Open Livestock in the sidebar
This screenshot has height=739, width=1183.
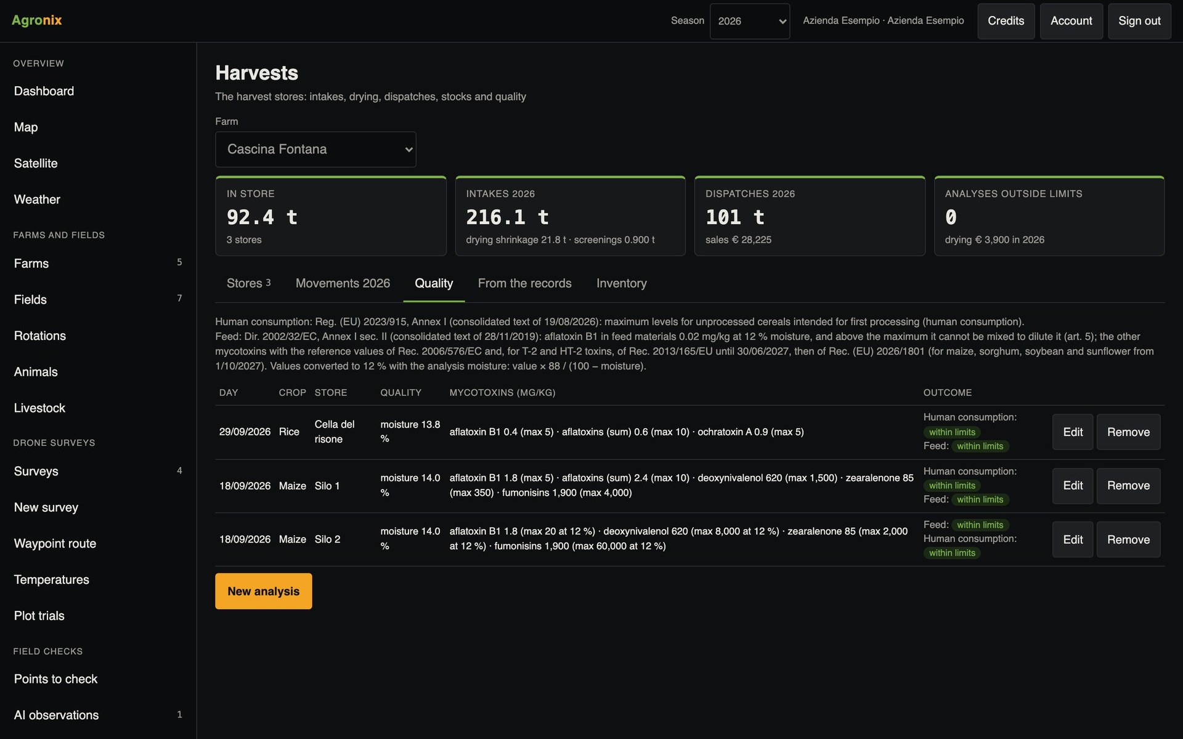click(x=98, y=408)
